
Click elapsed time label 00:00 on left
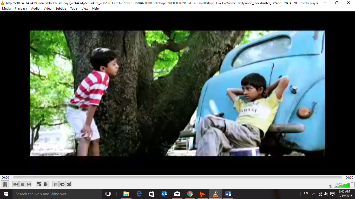pyautogui.click(x=5, y=177)
